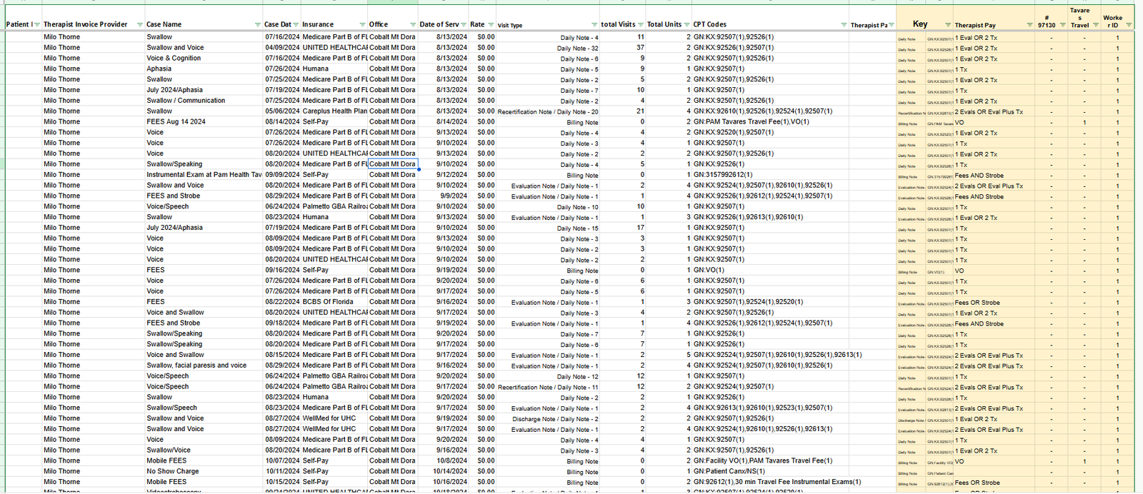Select the case date 09/18/2024 cell
Viewport: 1143px width, 494px height.
click(282, 323)
